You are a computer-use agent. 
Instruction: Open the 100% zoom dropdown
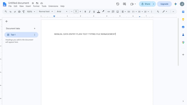point(31,12)
